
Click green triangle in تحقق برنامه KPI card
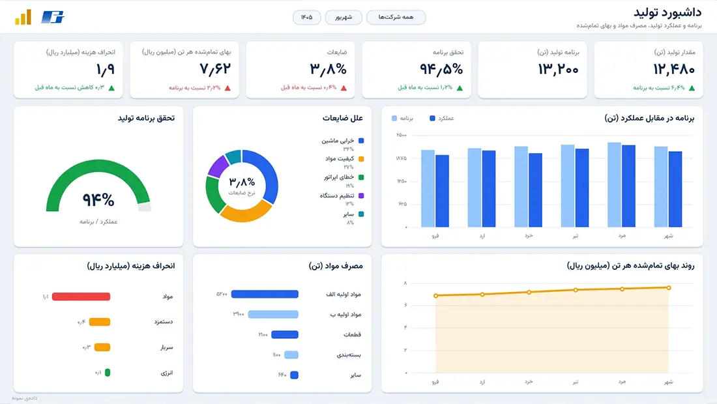pos(460,88)
